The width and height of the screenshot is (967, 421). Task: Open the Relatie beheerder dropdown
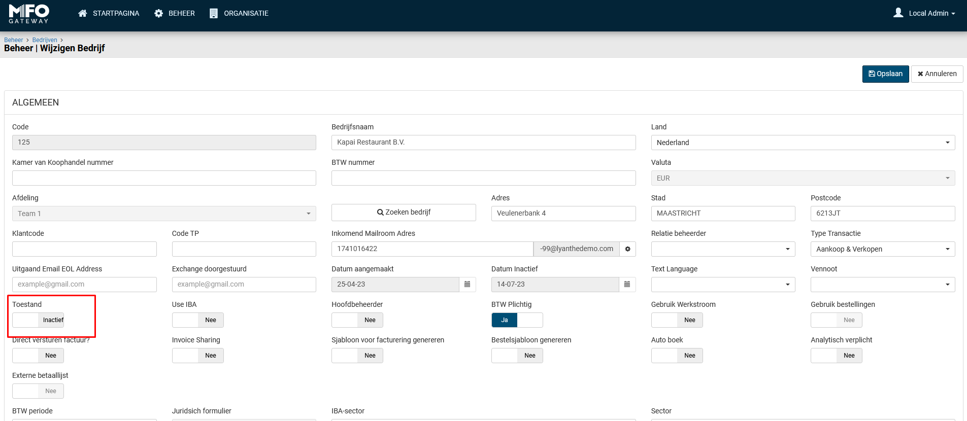coord(723,249)
